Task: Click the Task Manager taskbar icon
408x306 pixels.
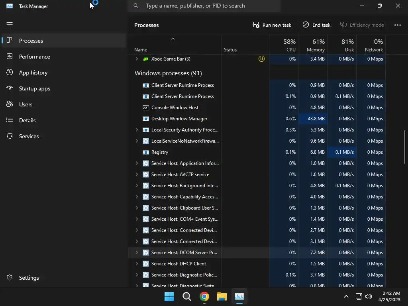Action: click(x=239, y=296)
